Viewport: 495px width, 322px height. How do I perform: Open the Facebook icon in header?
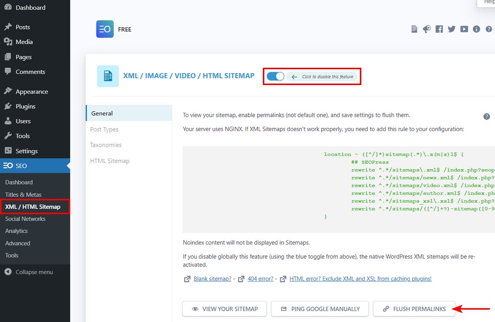point(439,29)
